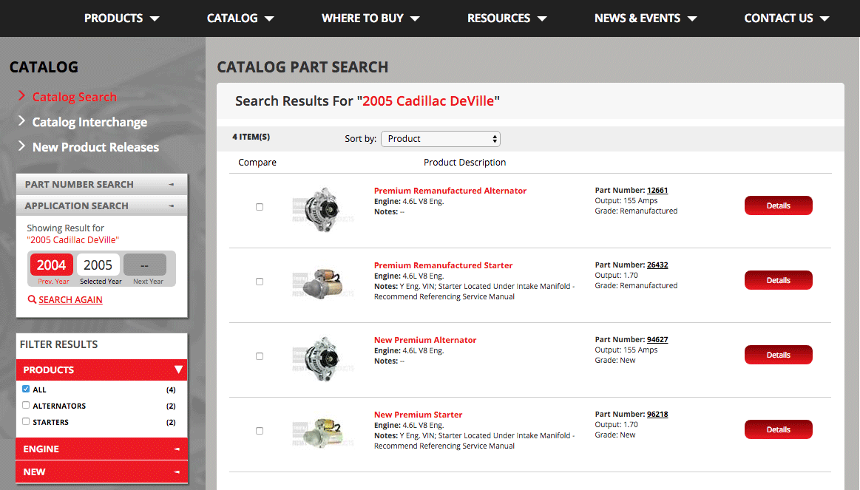Open the Resources navigation menu

point(507,18)
